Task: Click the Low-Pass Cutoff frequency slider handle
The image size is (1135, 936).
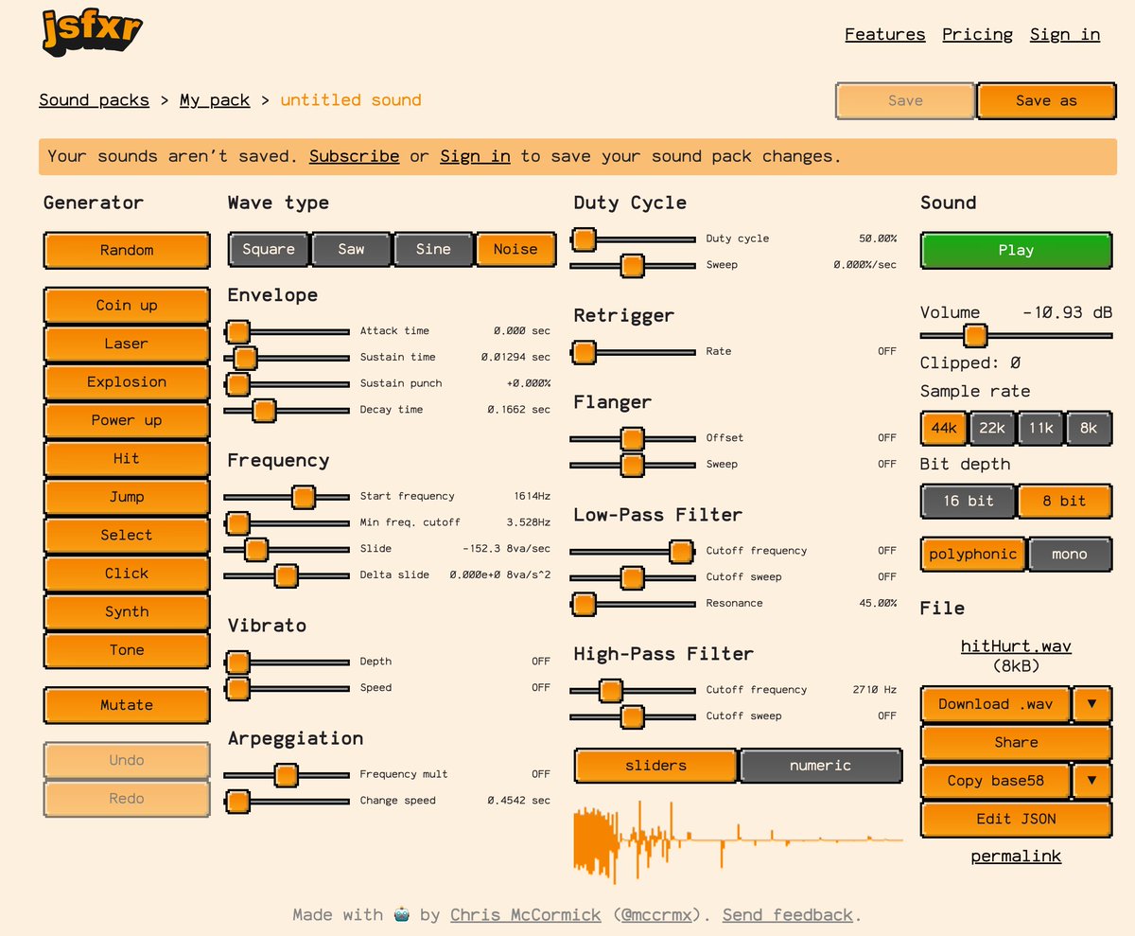Action: 682,551
